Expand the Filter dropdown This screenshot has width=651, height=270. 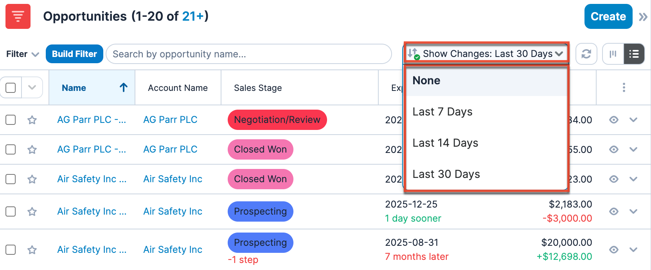tap(23, 54)
